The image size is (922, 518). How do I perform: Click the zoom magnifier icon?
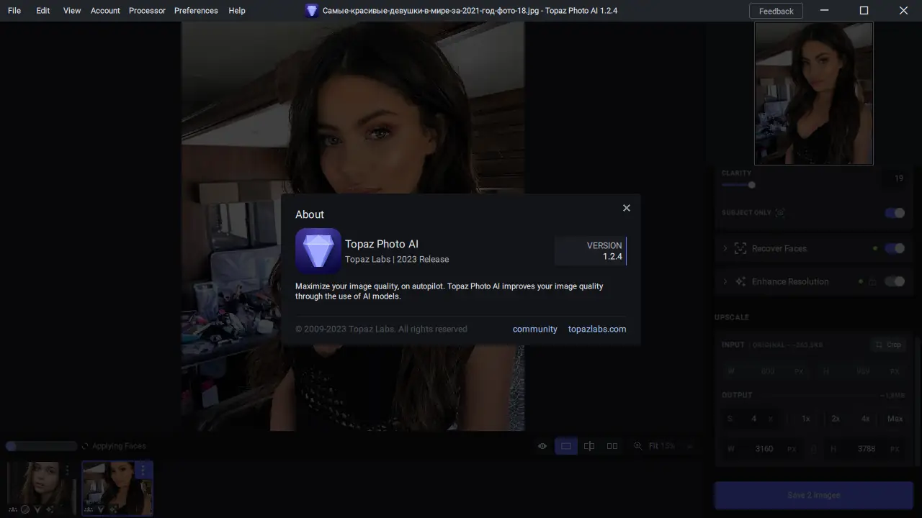click(637, 446)
